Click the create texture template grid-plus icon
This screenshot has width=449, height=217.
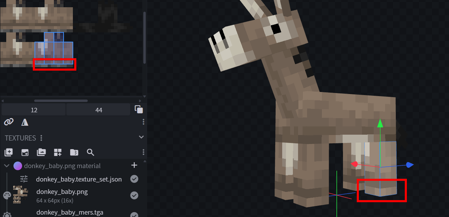pyautogui.click(x=58, y=152)
